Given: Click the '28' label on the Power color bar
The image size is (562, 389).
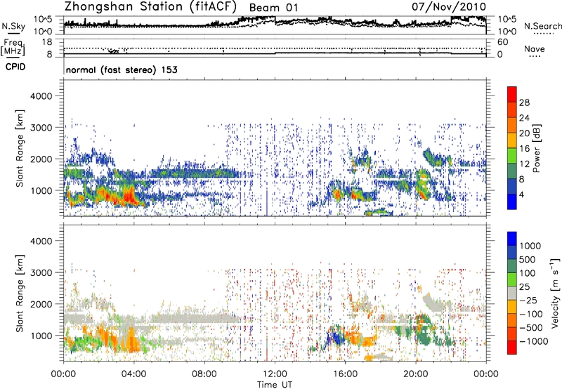Looking at the screenshot, I should coord(524,103).
